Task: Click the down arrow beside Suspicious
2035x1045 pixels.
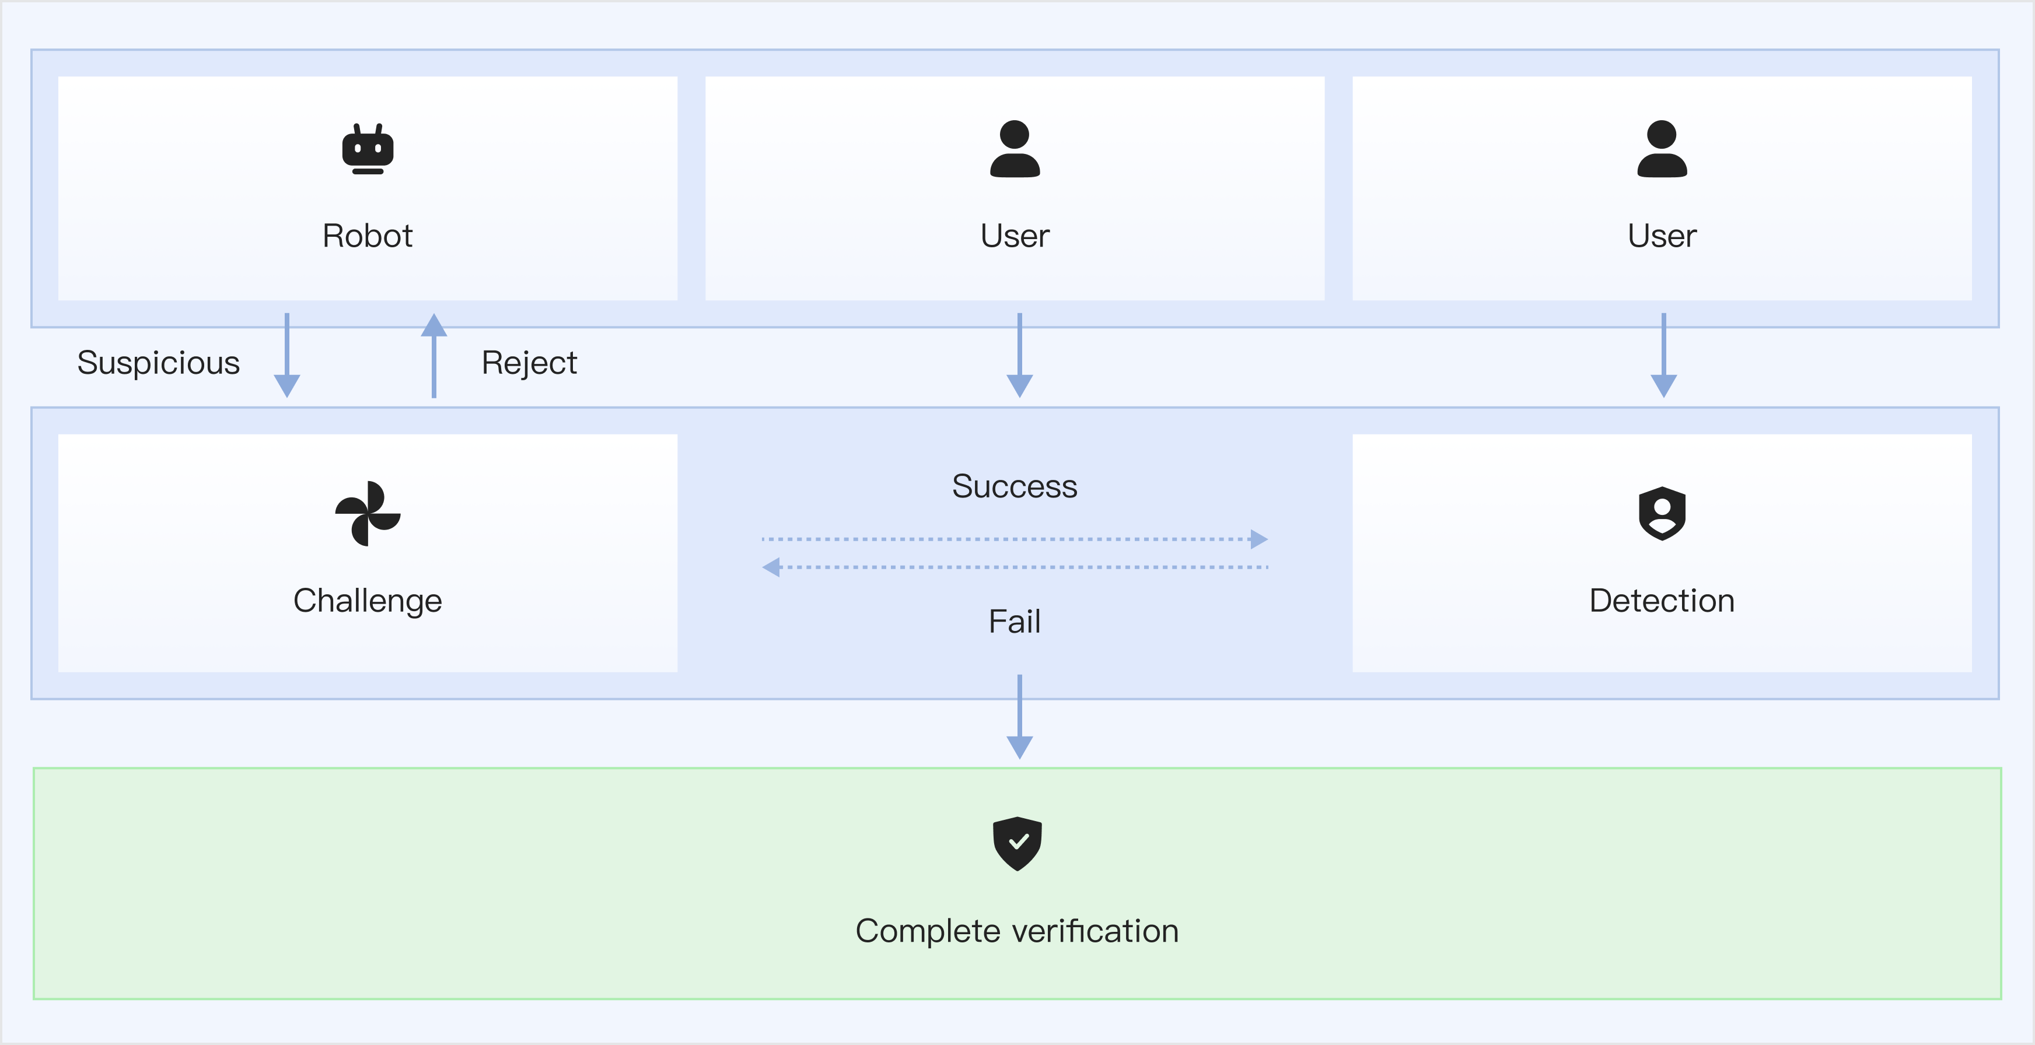Action: pyautogui.click(x=287, y=356)
